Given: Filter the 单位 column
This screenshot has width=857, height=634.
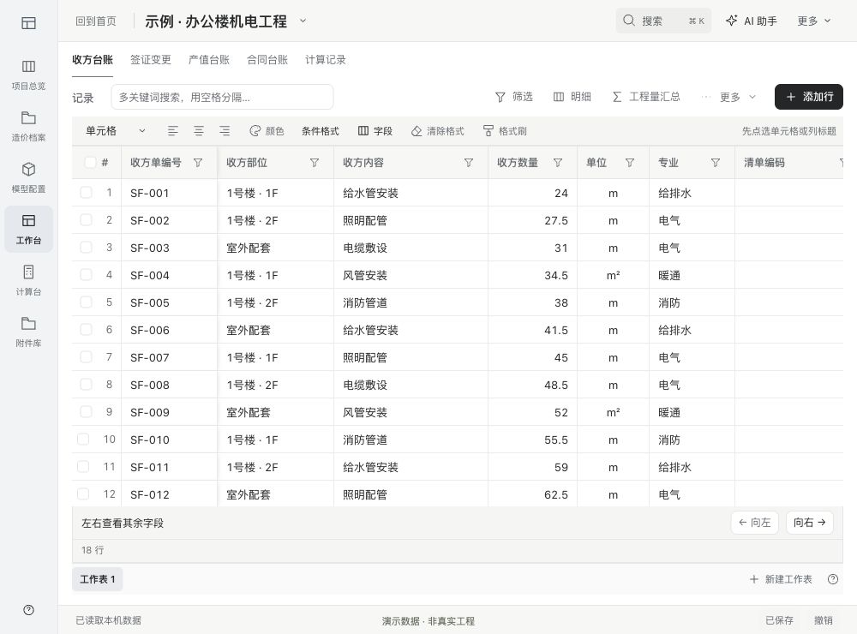Looking at the screenshot, I should 630,162.
